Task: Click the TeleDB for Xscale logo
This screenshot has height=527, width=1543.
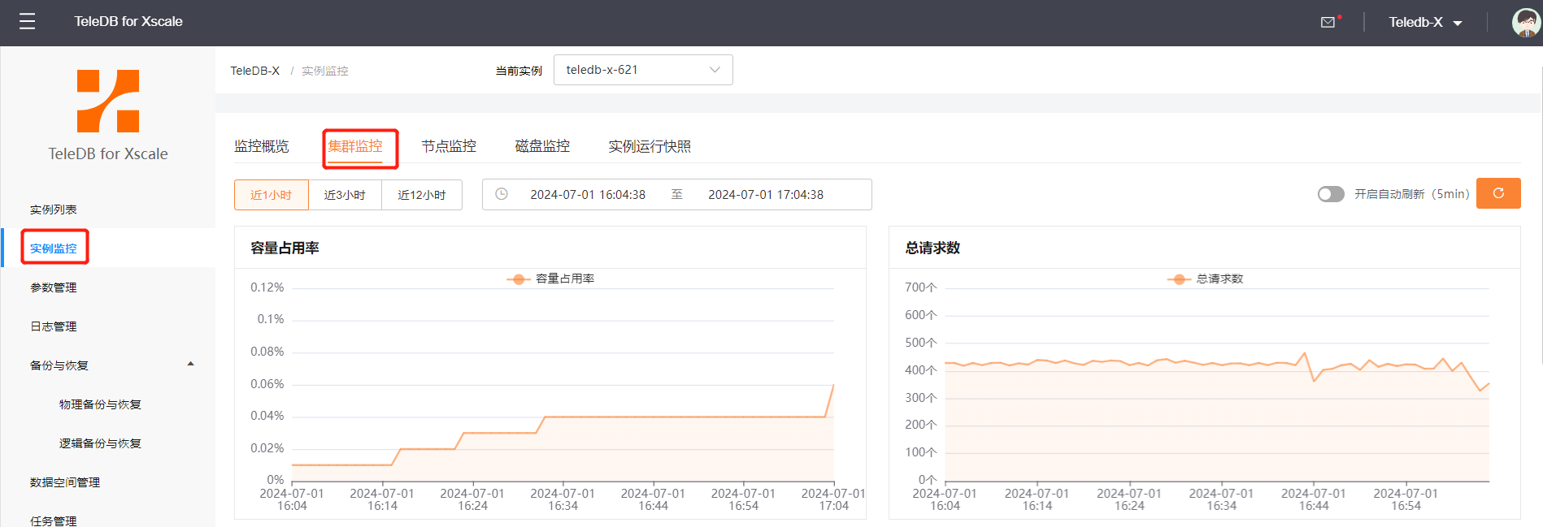Action: 108,102
